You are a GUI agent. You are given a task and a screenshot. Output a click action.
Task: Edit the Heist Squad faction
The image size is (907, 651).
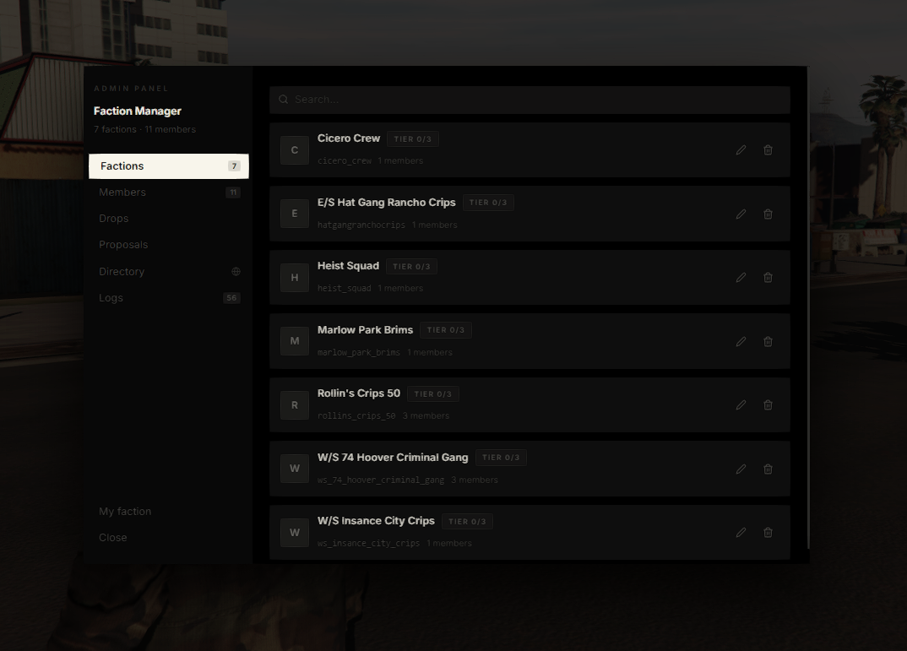pyautogui.click(x=741, y=278)
